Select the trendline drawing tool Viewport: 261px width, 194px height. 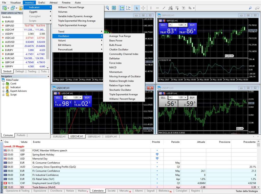tap(164, 8)
